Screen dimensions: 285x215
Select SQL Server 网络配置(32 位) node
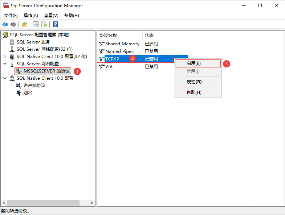coord(45,49)
